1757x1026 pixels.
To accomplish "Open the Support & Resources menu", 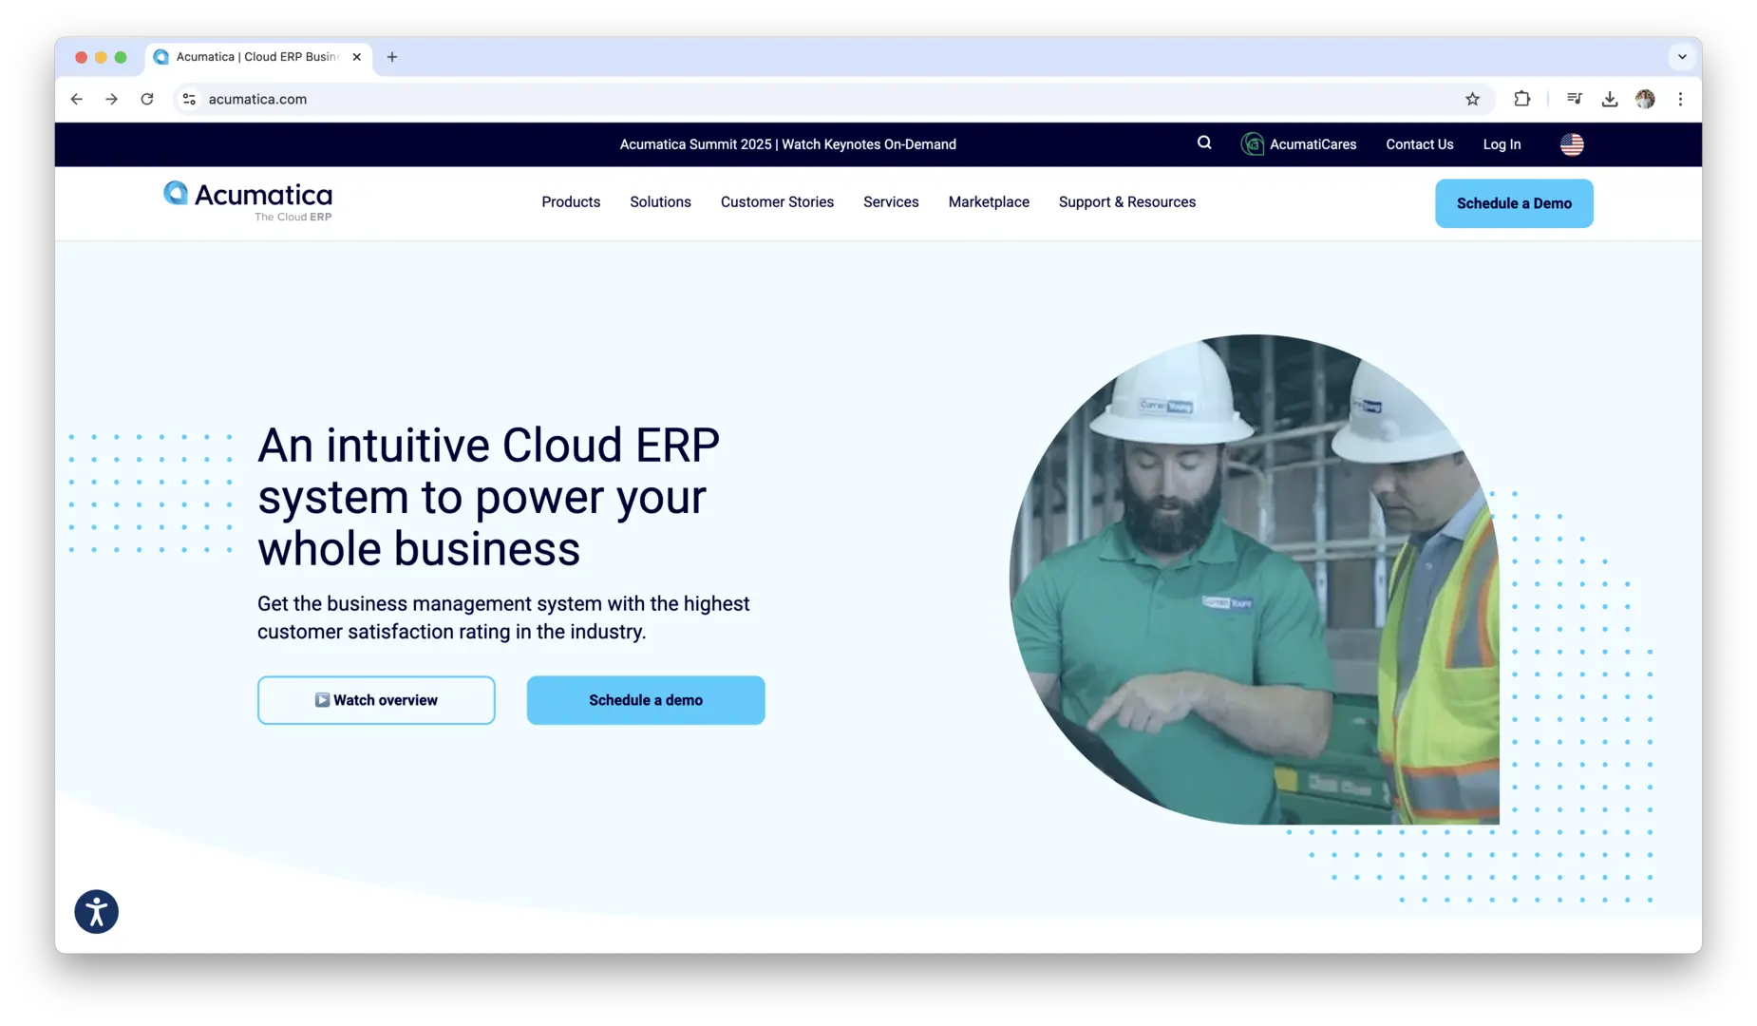I will [x=1127, y=202].
